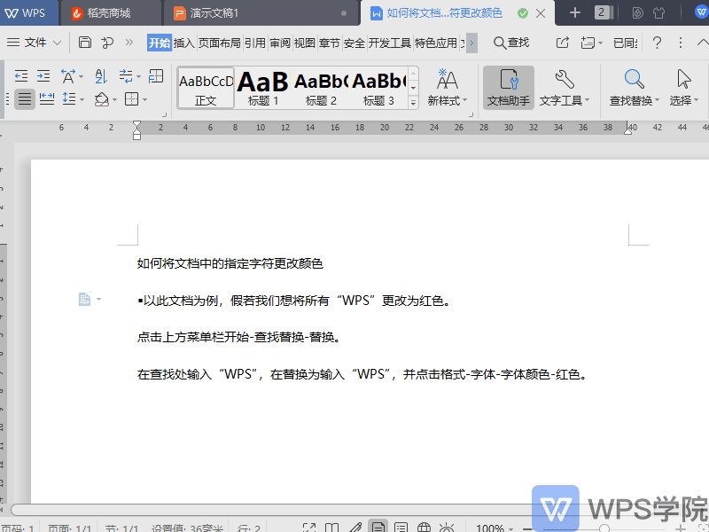
Task: Switch to the 演示文稿1 document tab
Action: 261,13
